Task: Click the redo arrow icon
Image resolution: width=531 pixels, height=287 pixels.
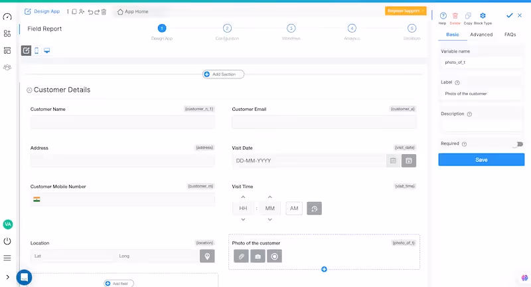Action: point(97,12)
